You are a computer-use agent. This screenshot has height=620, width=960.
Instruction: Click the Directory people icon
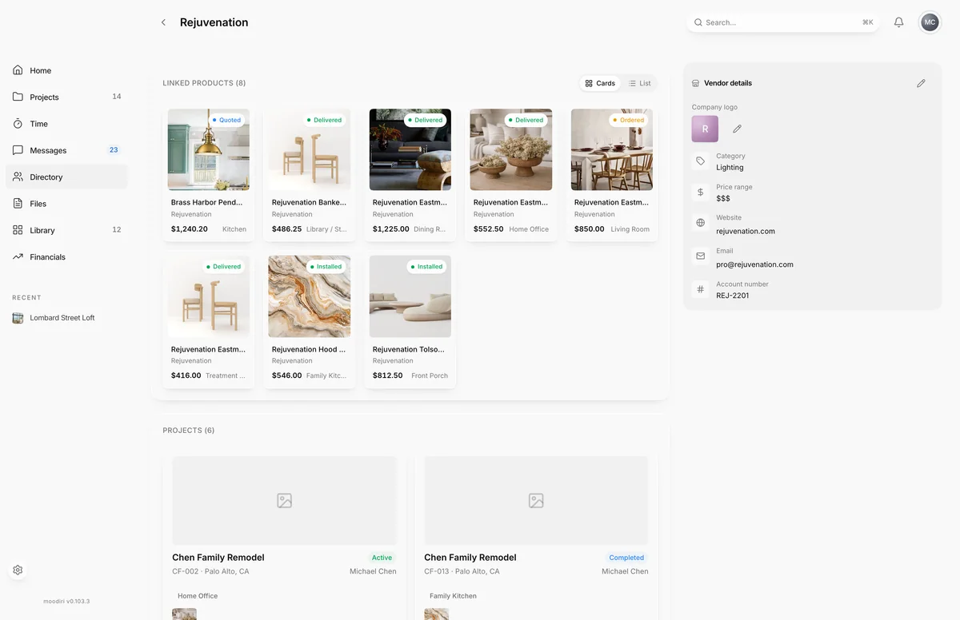point(18,177)
